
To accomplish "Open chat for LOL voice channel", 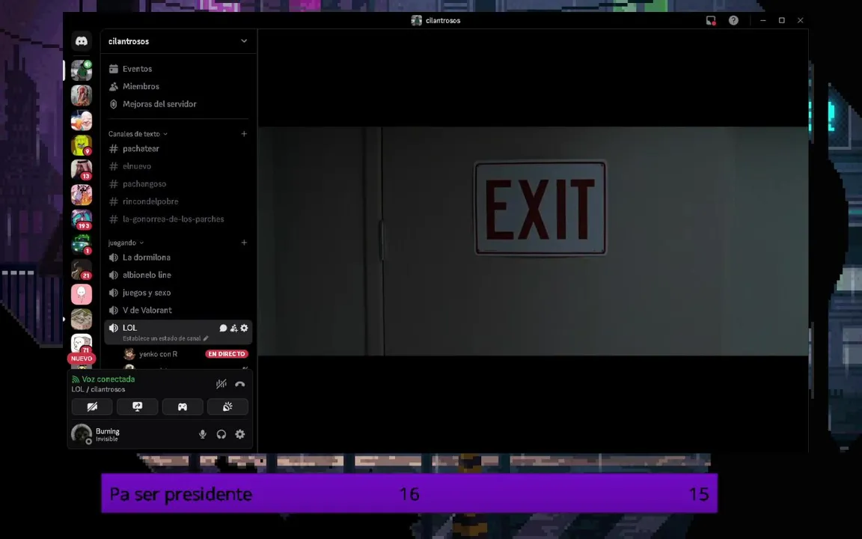I will (x=223, y=328).
